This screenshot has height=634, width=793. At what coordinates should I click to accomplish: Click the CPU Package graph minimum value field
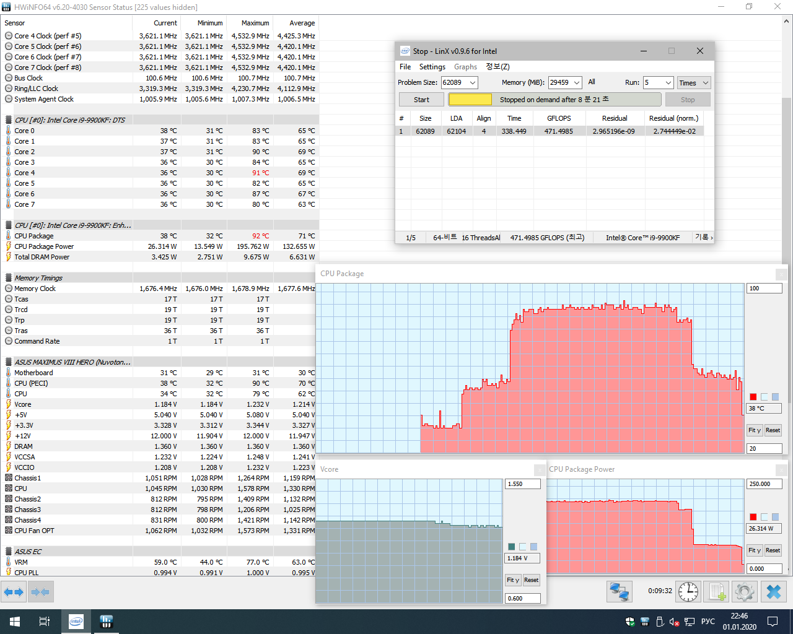[765, 449]
